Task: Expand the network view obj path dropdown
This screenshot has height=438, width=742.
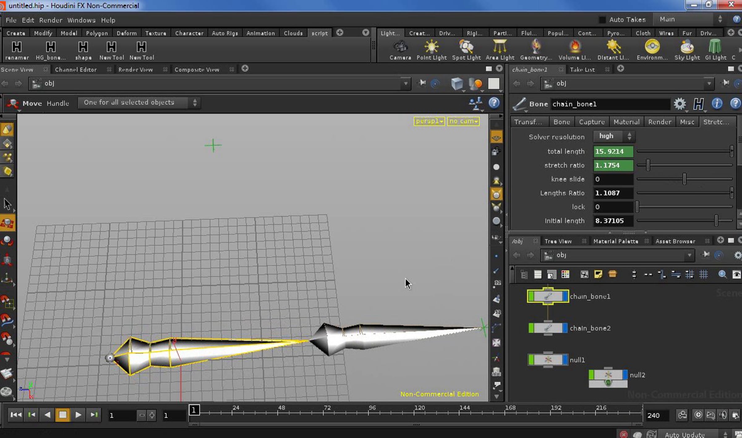Action: pyautogui.click(x=689, y=255)
